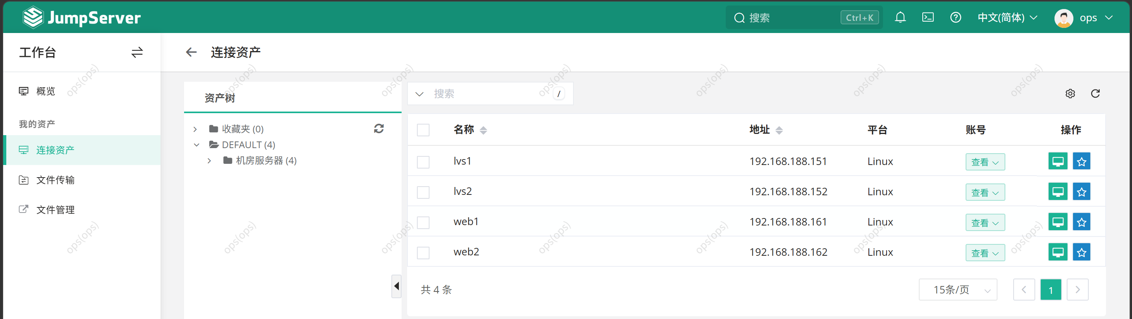1132x319 pixels.
Task: Open table column settings gear
Action: [x=1070, y=93]
